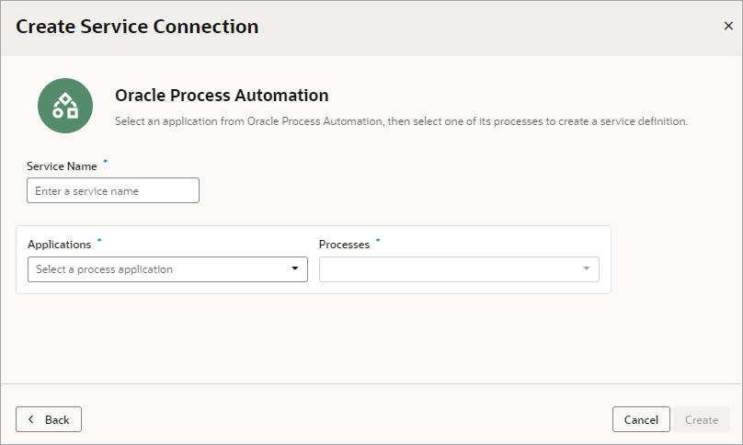The height and width of the screenshot is (445, 743).
Task: Click the Applications label
Action: [x=59, y=245]
